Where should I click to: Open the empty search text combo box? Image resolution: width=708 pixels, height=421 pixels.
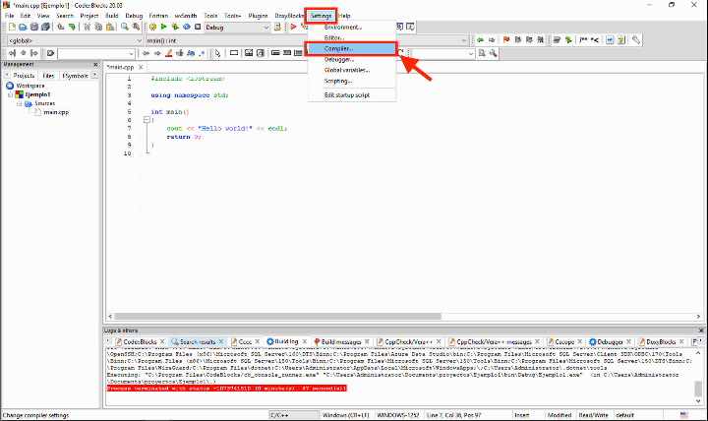(96, 54)
